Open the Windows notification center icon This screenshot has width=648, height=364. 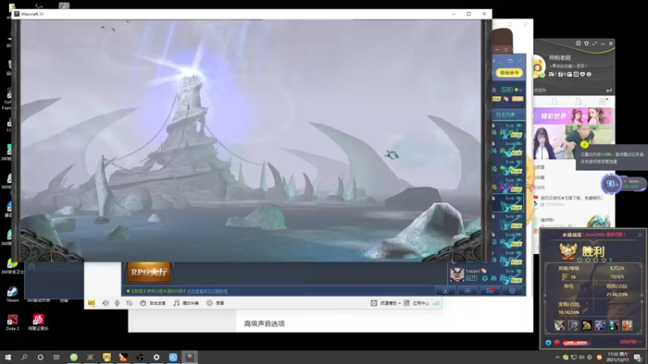pyautogui.click(x=637, y=358)
